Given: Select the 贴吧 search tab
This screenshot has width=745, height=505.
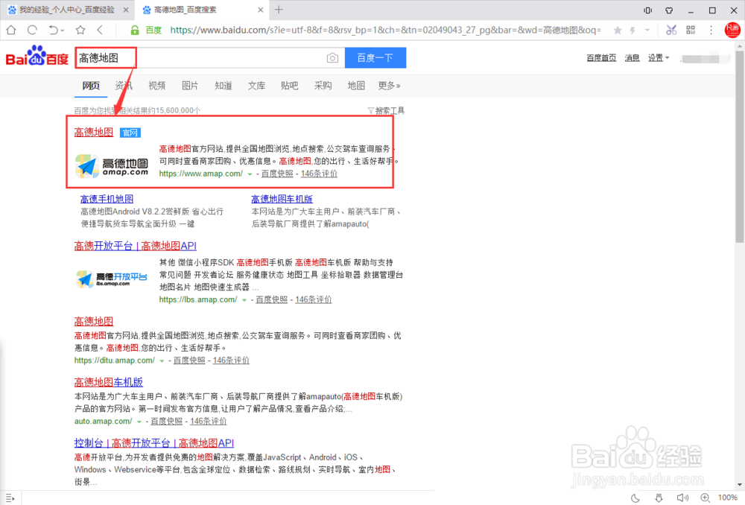Looking at the screenshot, I should point(289,86).
